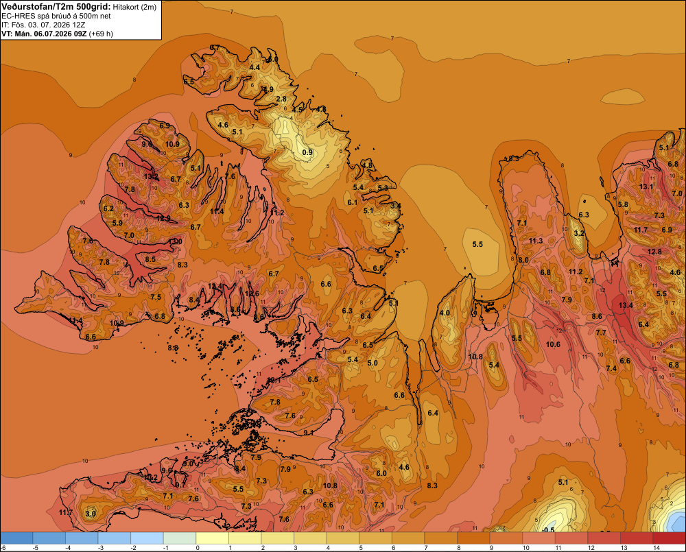This screenshot has height=552, width=686.
Task: Click the 13.4 temperature value in the east
Action: point(626,305)
